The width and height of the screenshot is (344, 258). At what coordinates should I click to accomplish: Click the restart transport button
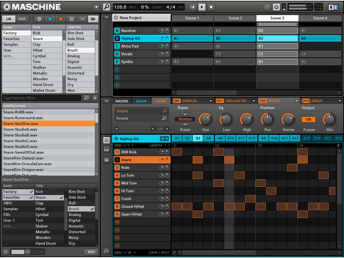[x=193, y=7]
